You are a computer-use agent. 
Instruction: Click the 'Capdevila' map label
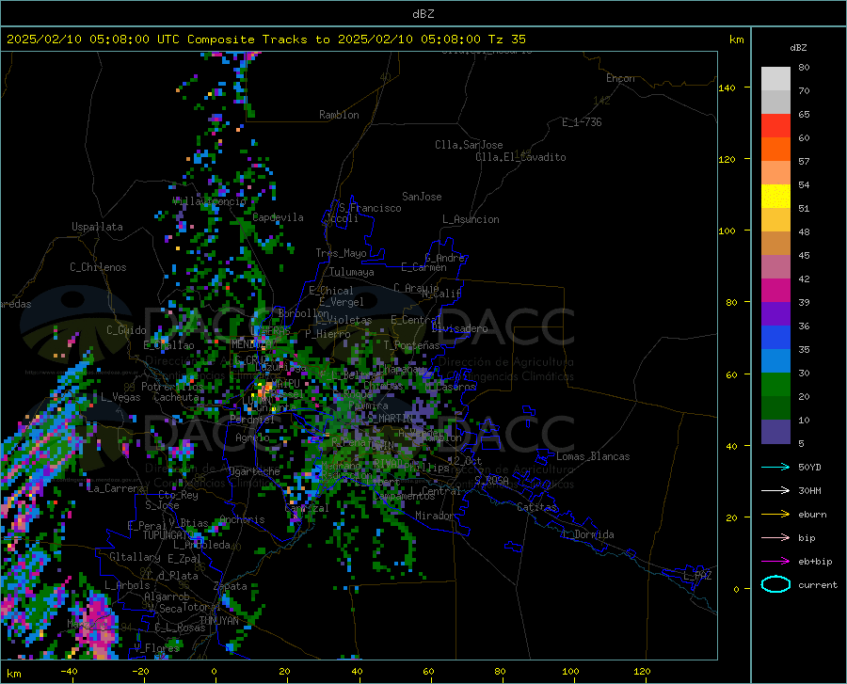pyautogui.click(x=278, y=217)
